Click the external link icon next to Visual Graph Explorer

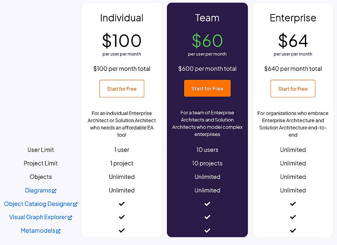70,217
